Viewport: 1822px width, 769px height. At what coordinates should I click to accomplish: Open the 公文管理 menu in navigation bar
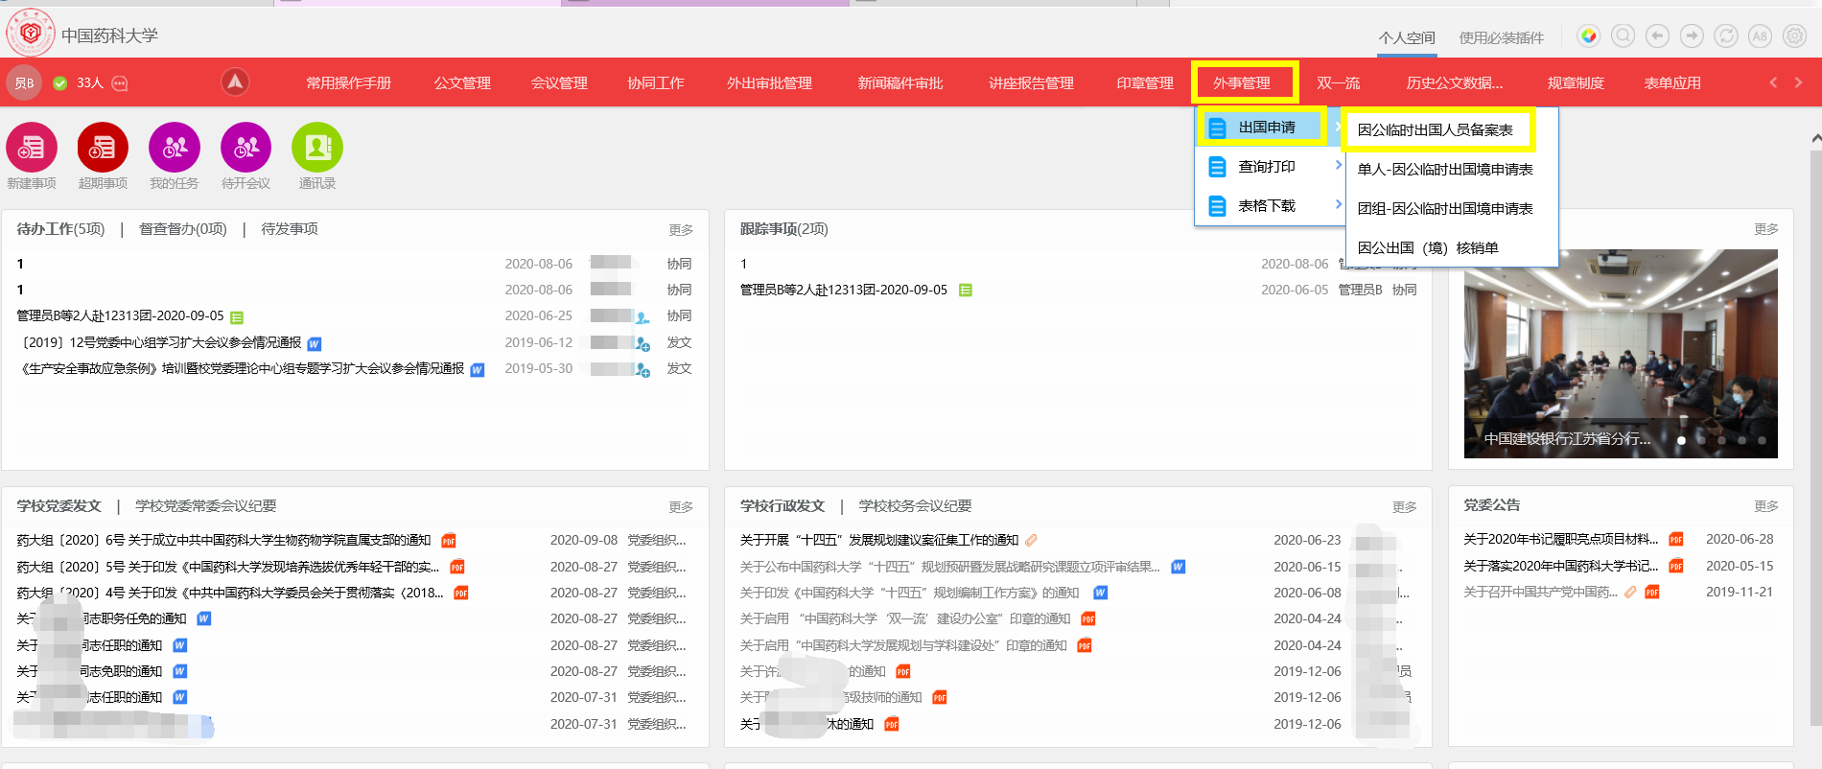462,83
